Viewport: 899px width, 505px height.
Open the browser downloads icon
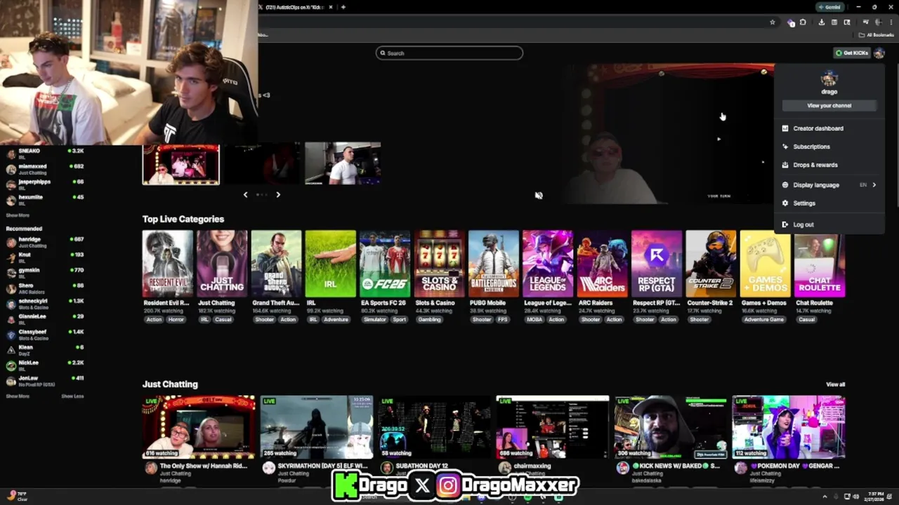(821, 22)
